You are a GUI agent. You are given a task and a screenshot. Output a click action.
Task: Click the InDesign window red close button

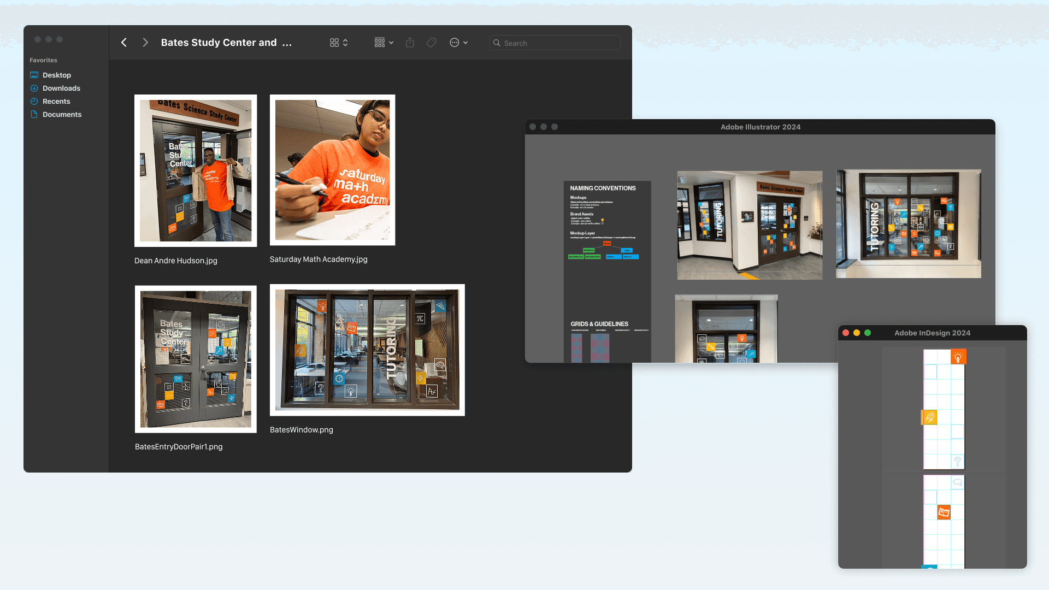[x=846, y=333]
